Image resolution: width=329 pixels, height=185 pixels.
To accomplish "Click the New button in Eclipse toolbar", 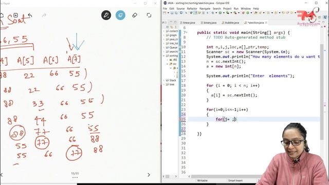I will [164, 13].
